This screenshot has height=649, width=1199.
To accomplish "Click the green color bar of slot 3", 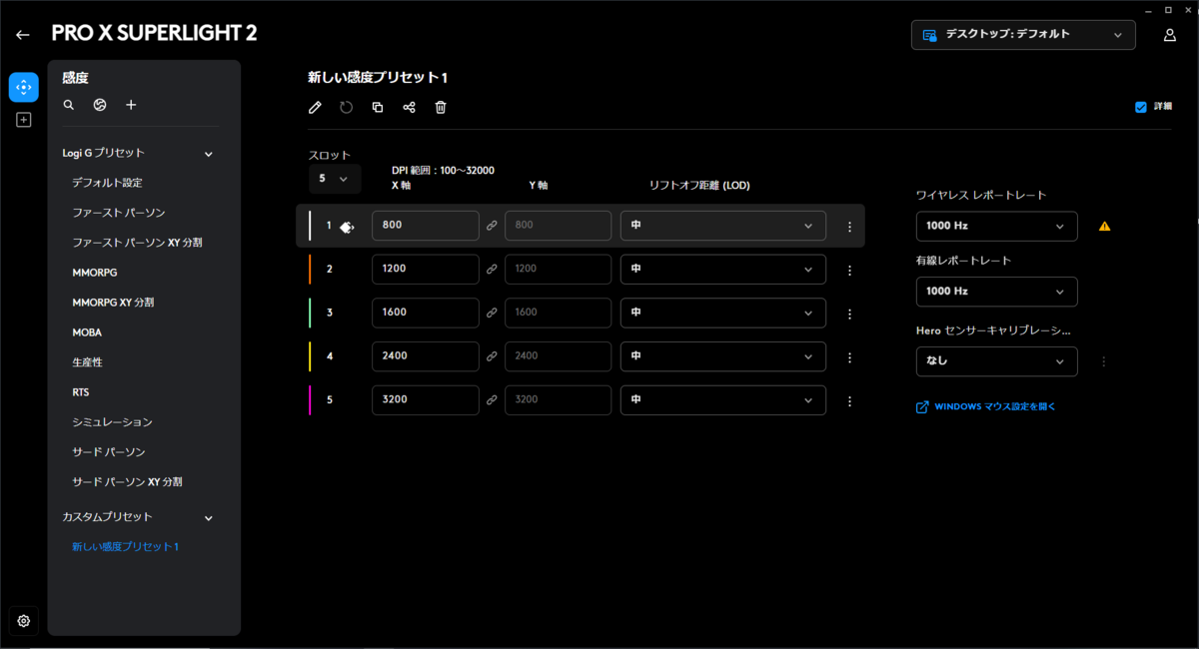I will 310,313.
